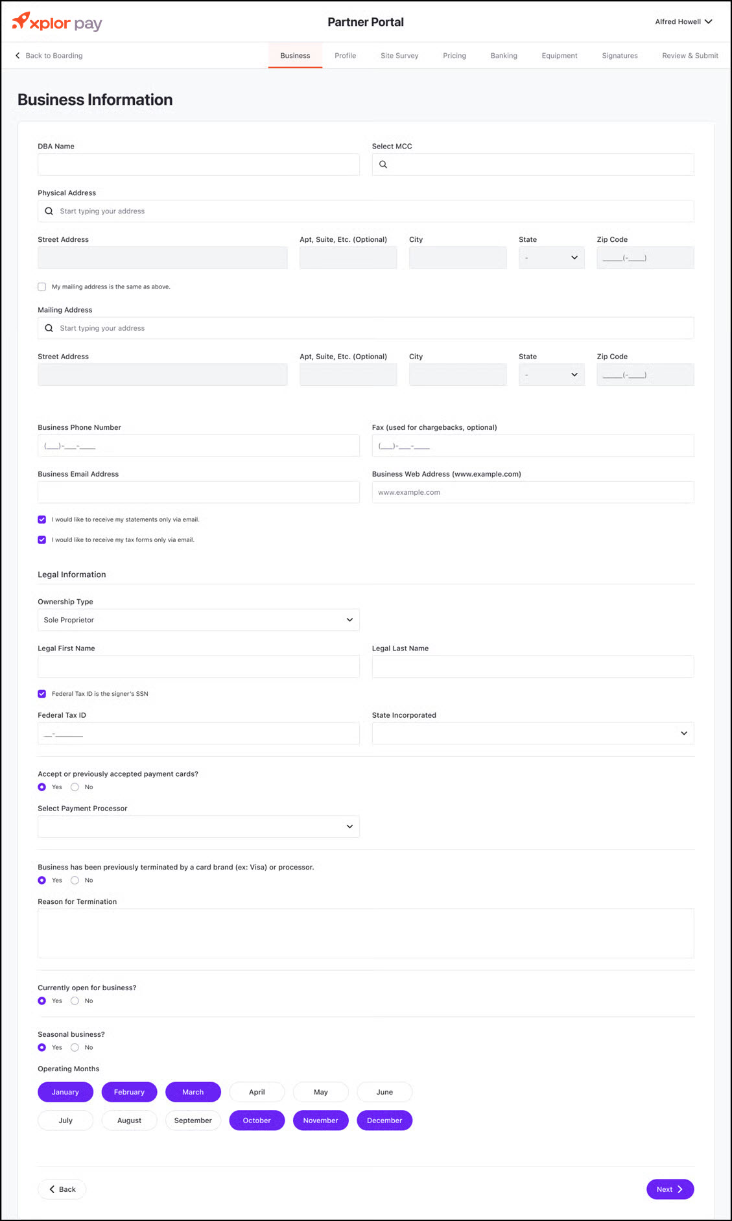
Task: Select No for Seasonal business
Action: pyautogui.click(x=75, y=1047)
